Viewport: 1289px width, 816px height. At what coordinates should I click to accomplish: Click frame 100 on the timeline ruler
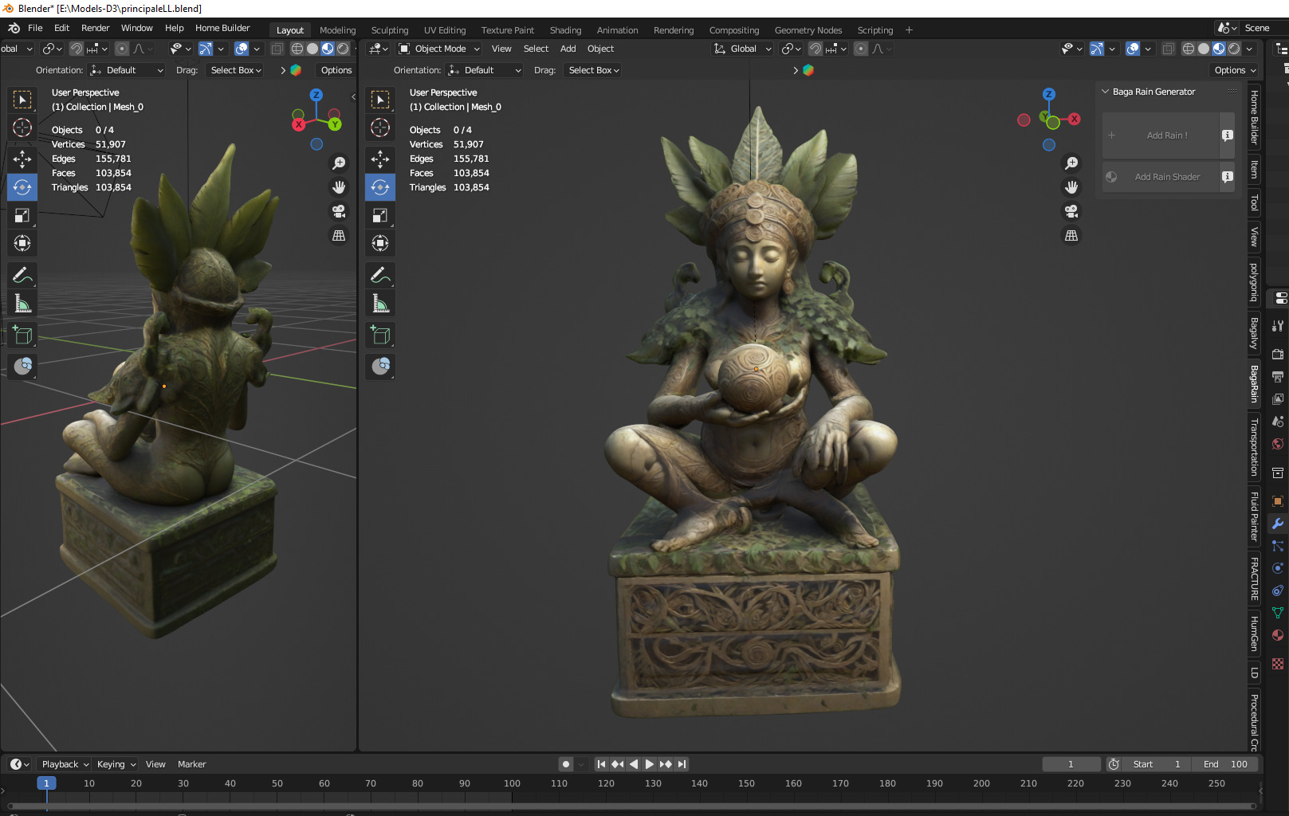pyautogui.click(x=512, y=783)
